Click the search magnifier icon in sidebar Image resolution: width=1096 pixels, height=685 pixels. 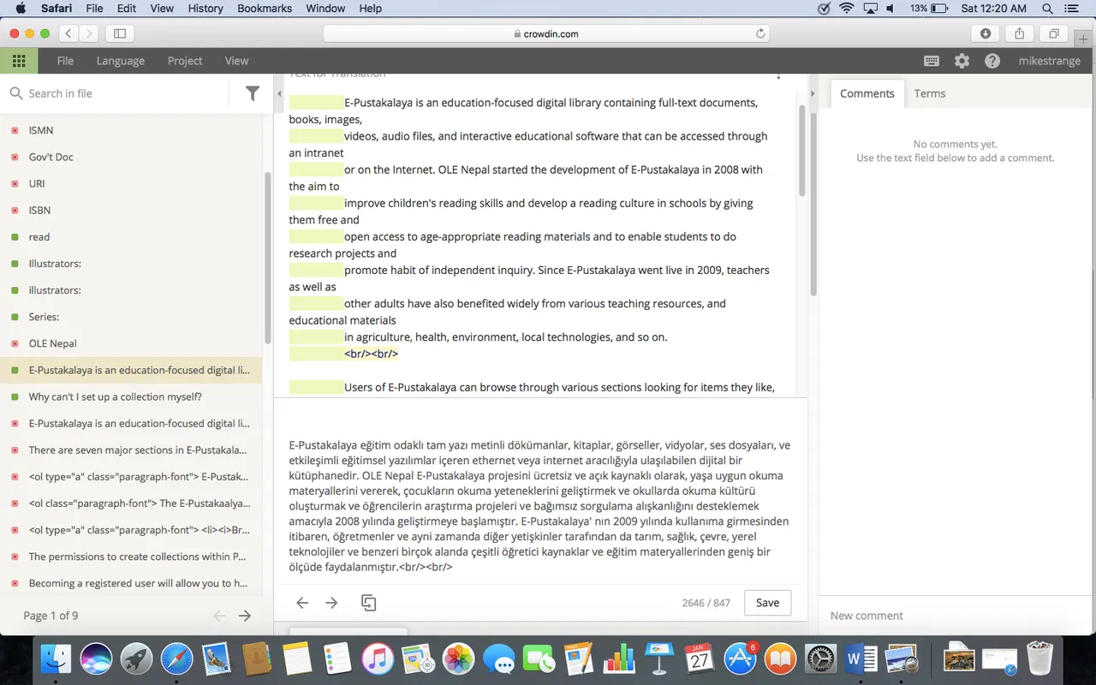[x=16, y=93]
